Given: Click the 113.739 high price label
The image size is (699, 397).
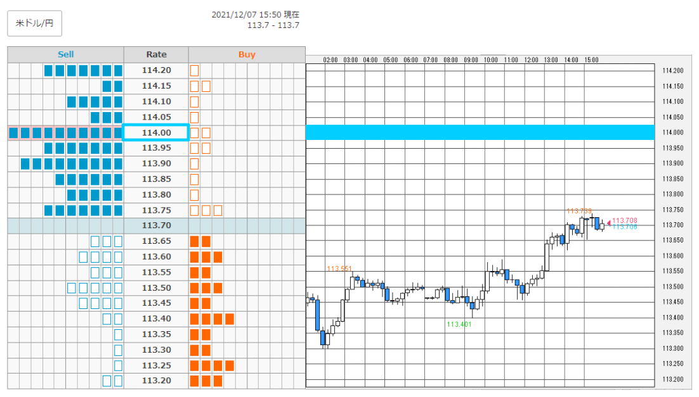Looking at the screenshot, I should (x=579, y=211).
